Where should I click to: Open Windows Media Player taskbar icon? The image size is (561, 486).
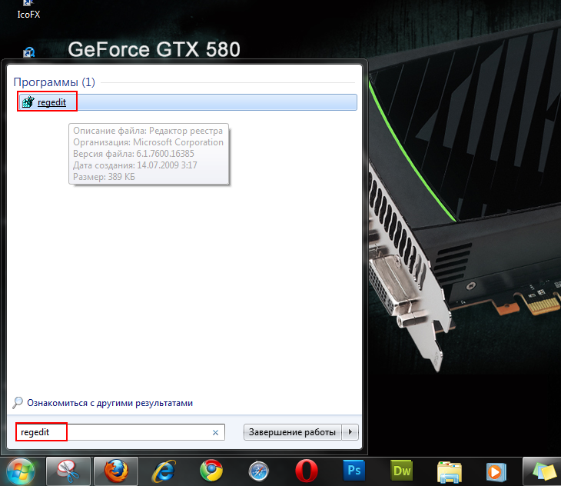pyautogui.click(x=496, y=472)
